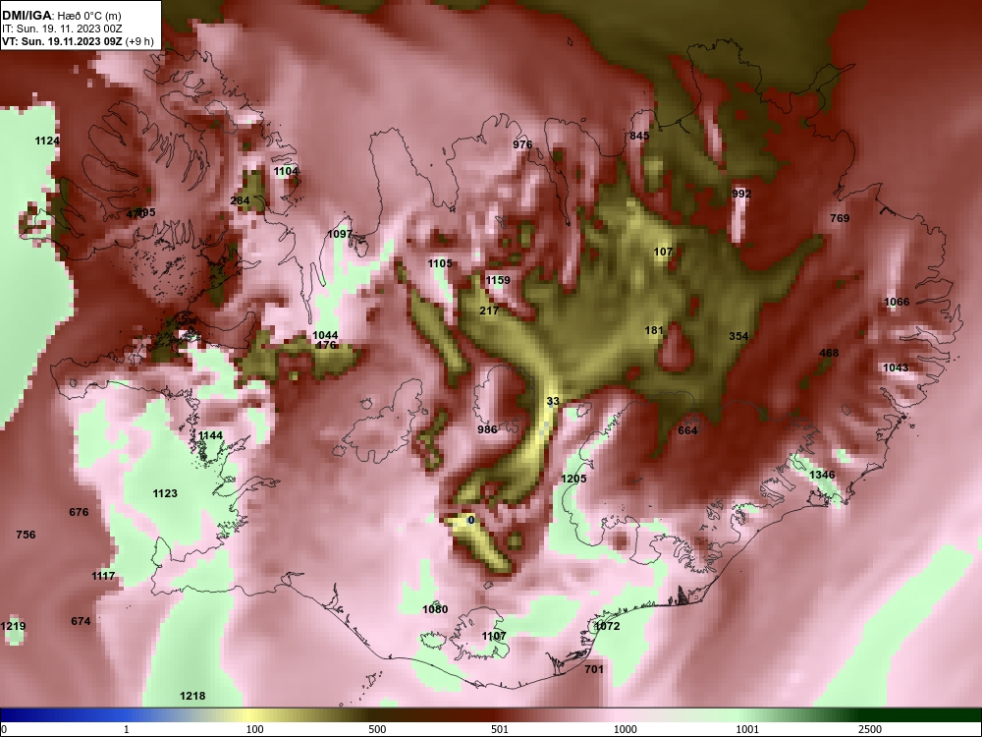Screen dimensions: 982x737
Task: Click the map value 1117
Action: tap(103, 576)
